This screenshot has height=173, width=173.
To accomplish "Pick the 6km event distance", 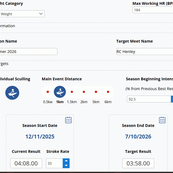I will [108, 92].
